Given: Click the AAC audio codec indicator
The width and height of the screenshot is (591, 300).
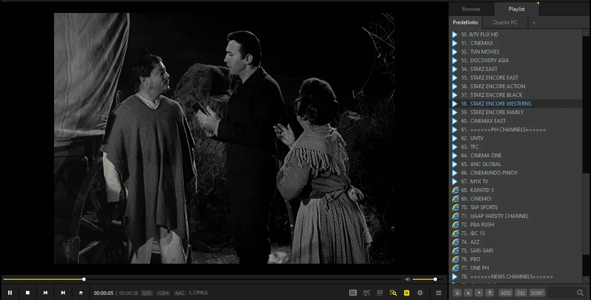Looking at the screenshot, I should (179, 293).
